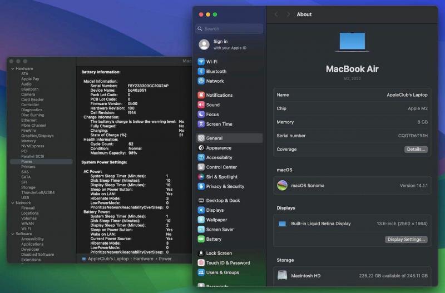The image size is (445, 293).
Task: Select Applications under Software tree
Action: coord(32,244)
